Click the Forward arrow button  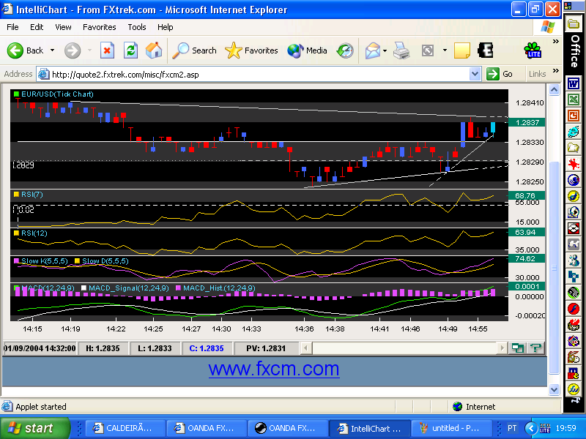pyautogui.click(x=73, y=50)
